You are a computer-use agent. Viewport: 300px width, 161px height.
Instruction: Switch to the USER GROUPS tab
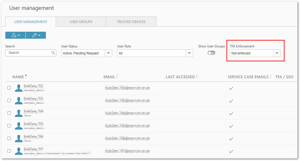click(81, 22)
